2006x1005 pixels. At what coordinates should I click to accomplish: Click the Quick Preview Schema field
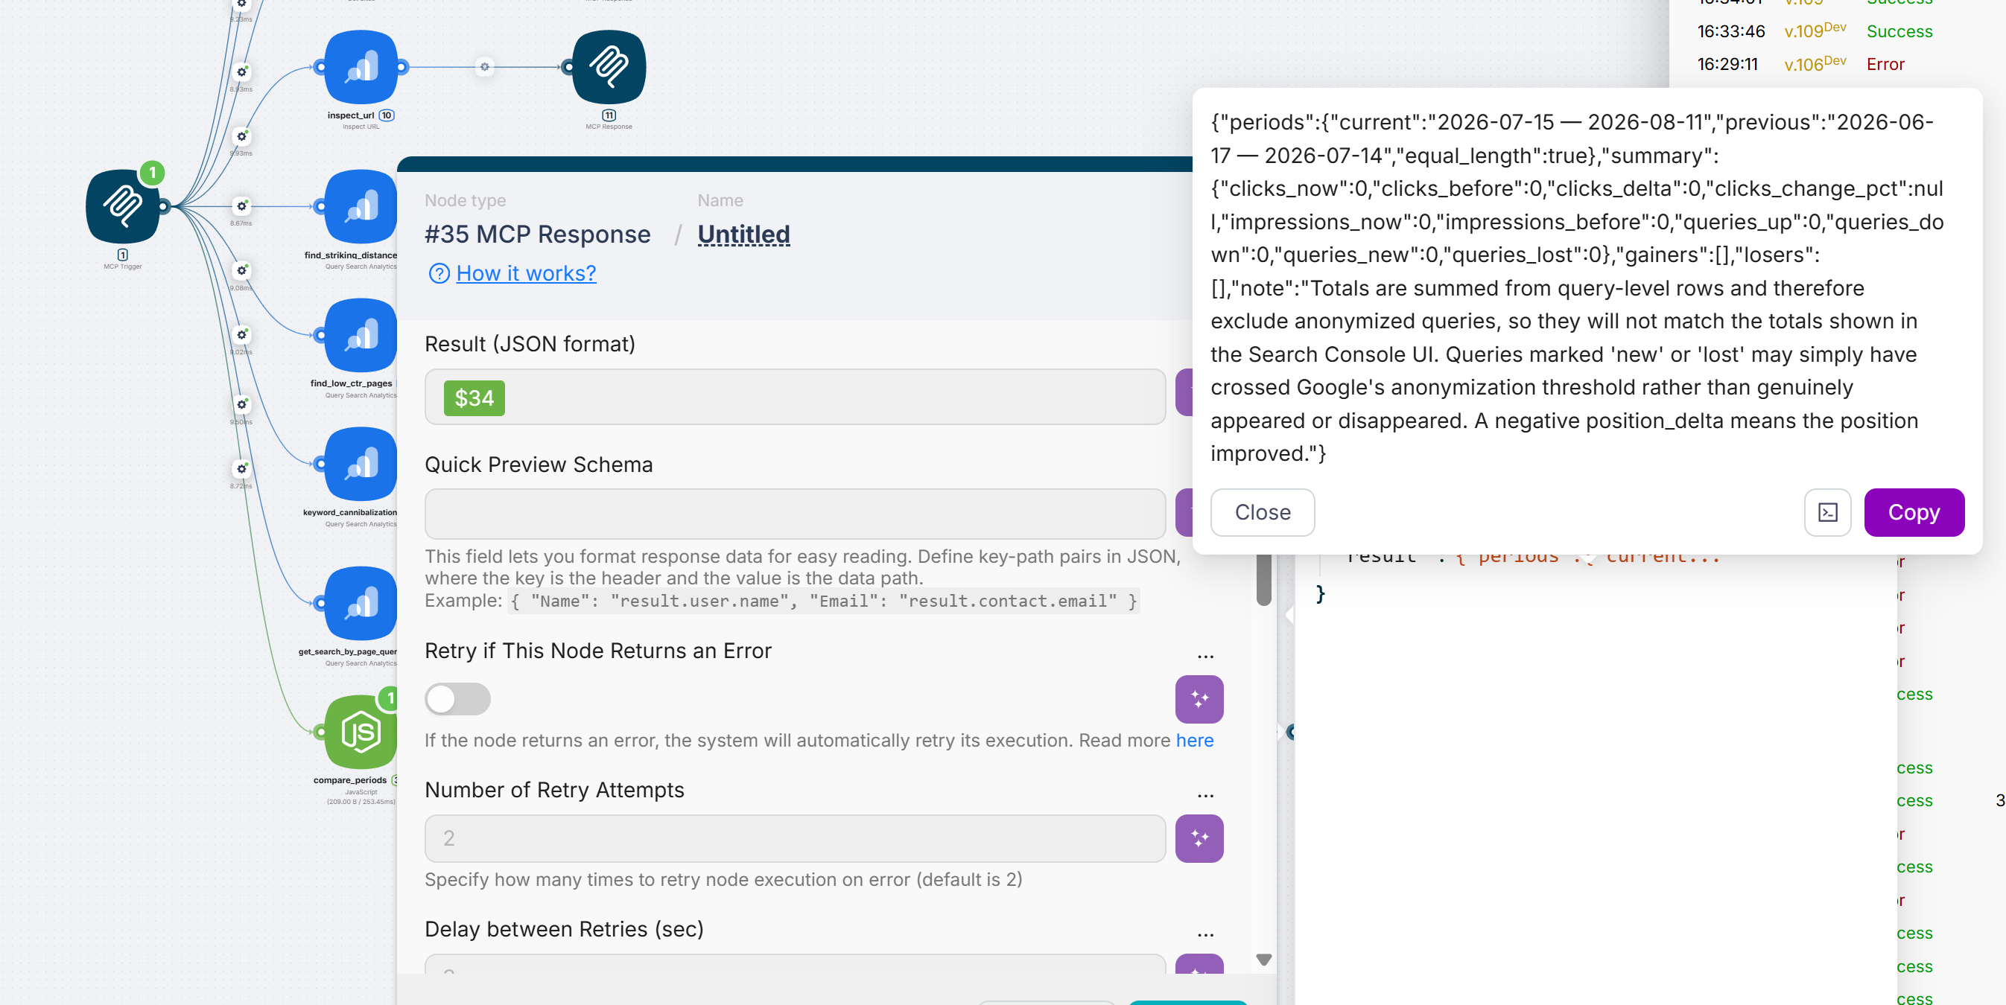click(x=795, y=514)
